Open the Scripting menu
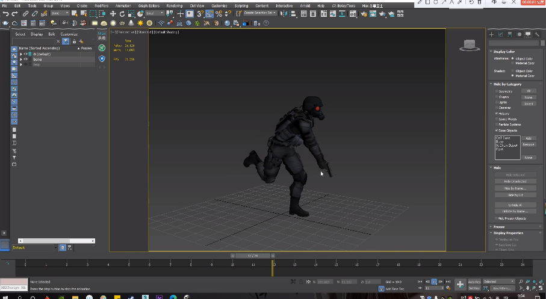Image resolution: width=546 pixels, height=299 pixels. click(241, 6)
